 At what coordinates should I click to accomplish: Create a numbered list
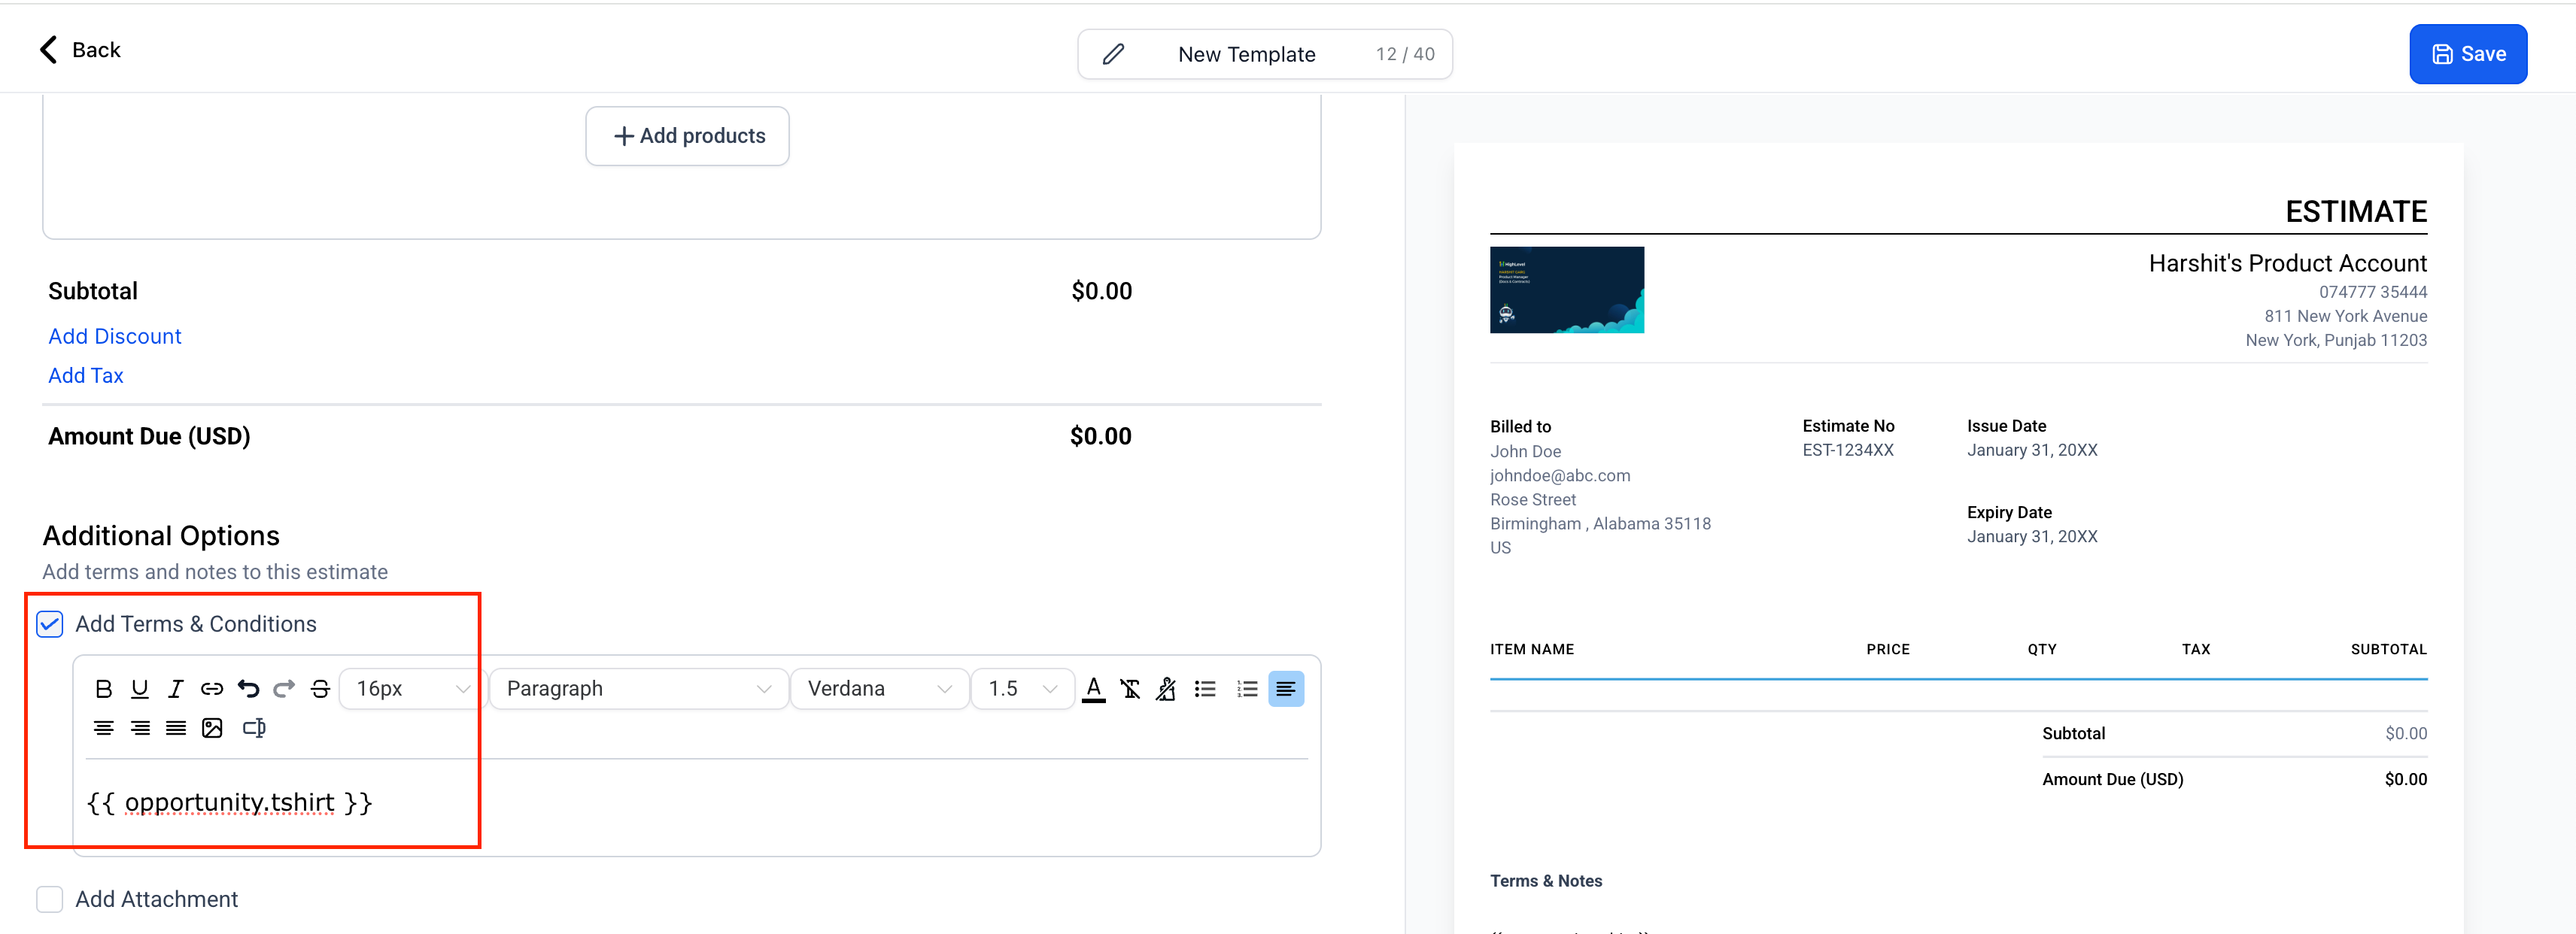[1246, 688]
